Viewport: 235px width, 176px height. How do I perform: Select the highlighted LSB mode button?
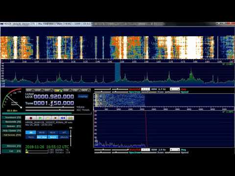coord(58,90)
